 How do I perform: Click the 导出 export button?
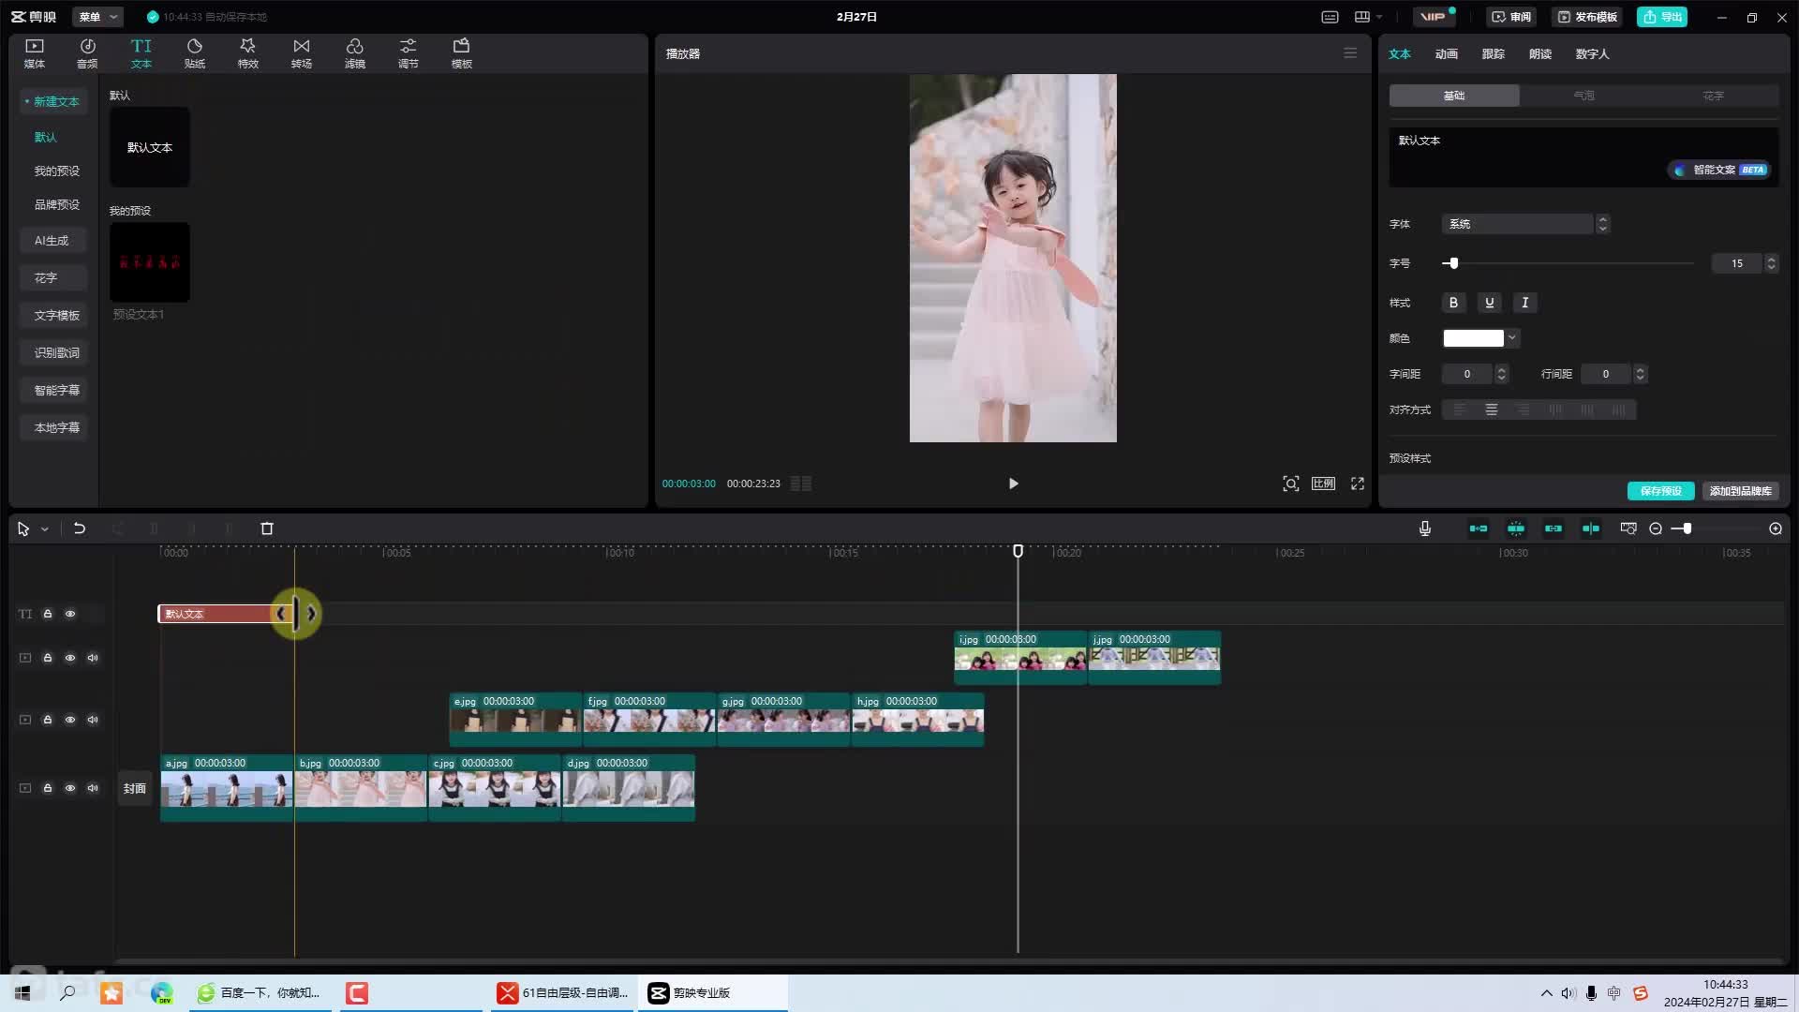click(x=1662, y=17)
